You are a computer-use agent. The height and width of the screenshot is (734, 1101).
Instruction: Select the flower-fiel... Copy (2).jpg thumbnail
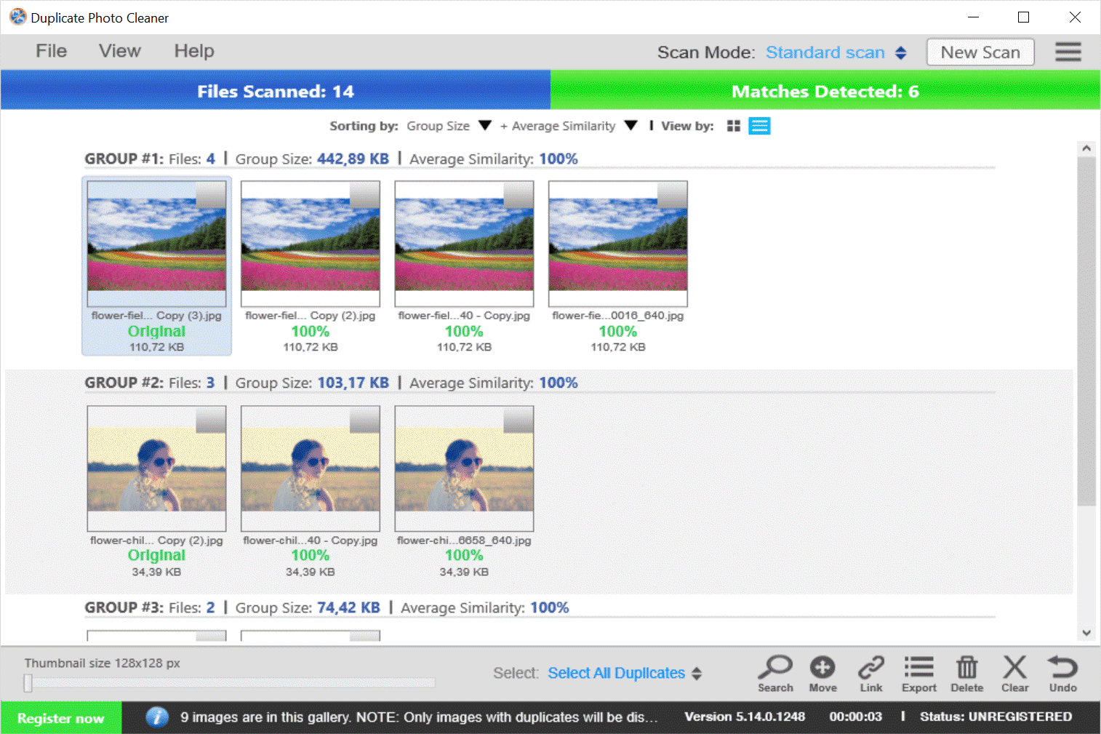(x=310, y=244)
